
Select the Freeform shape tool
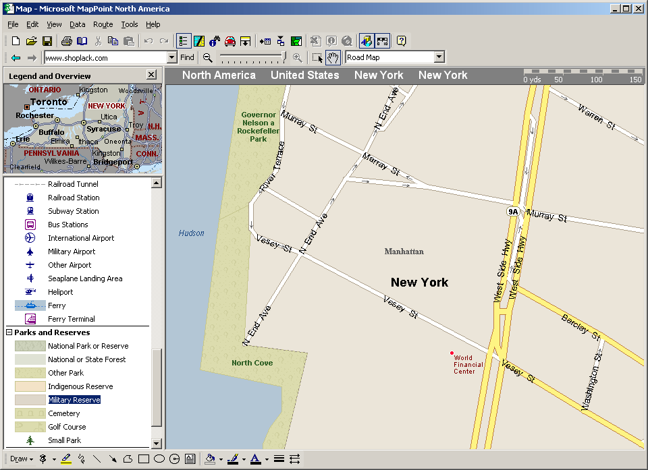pyautogui.click(x=128, y=459)
